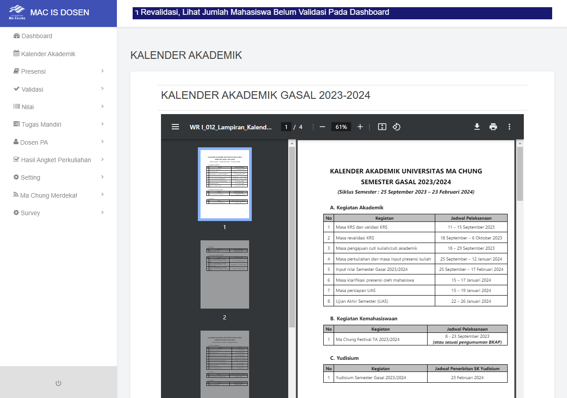567x398 pixels.
Task: Click the fit to page icon
Action: coord(382,127)
